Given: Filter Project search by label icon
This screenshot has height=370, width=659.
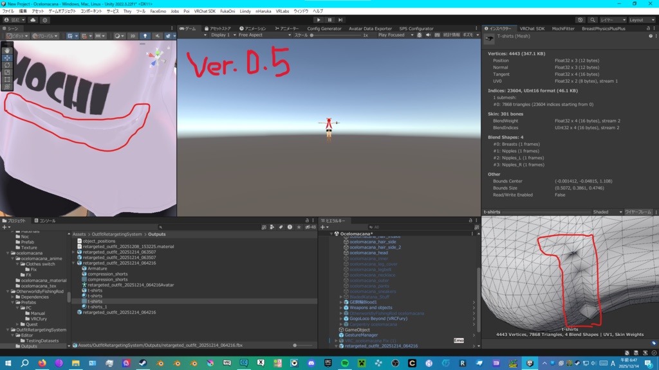Looking at the screenshot, I should pos(281,227).
